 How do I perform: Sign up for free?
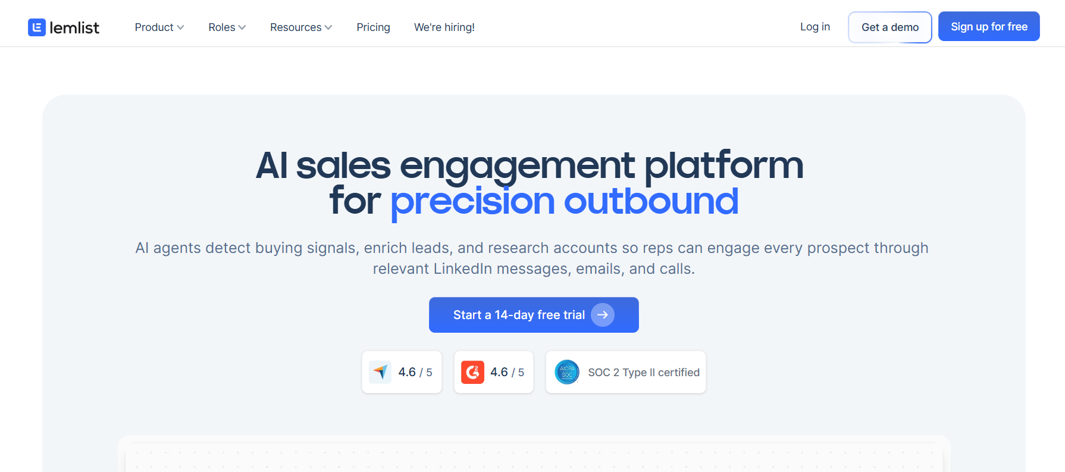tap(989, 26)
